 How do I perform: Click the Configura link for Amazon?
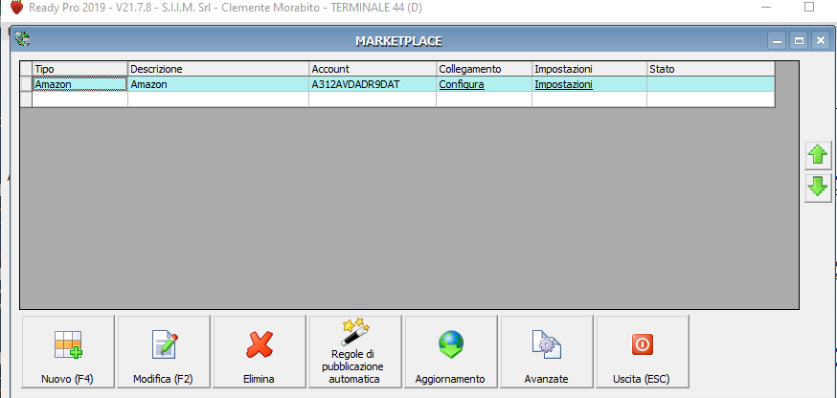click(x=462, y=84)
